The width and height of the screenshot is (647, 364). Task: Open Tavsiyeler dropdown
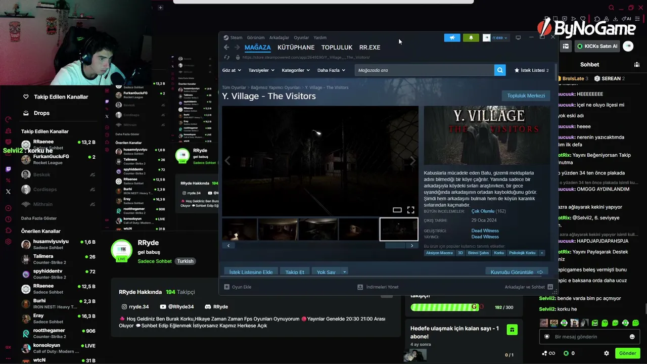tap(261, 70)
